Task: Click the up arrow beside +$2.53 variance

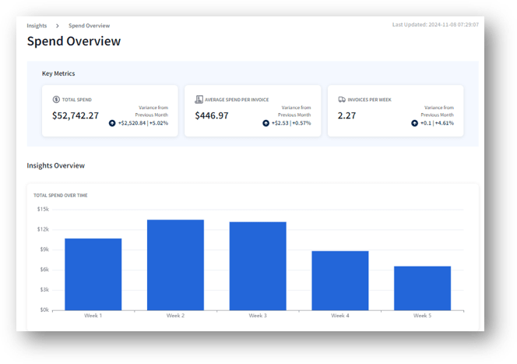Action: 266,123
